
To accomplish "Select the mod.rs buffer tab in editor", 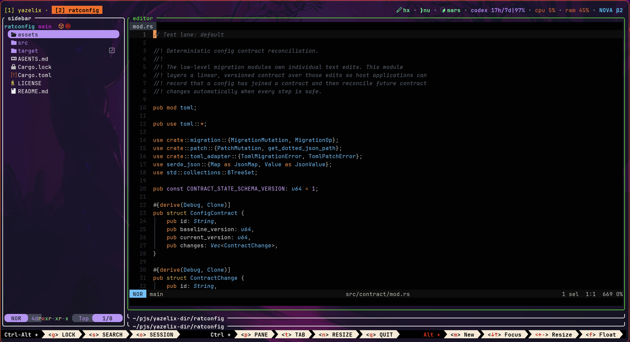I will (x=143, y=26).
